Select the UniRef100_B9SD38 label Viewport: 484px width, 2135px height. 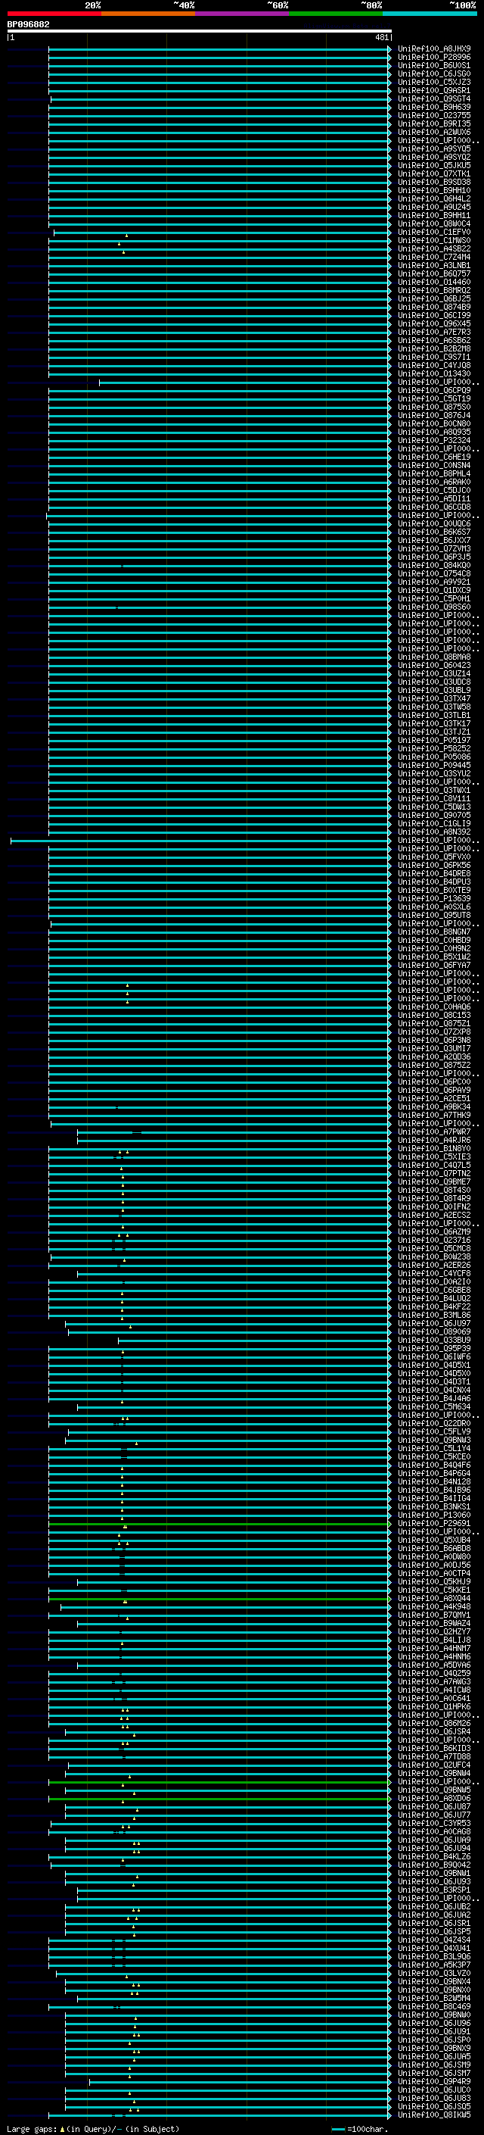click(434, 182)
